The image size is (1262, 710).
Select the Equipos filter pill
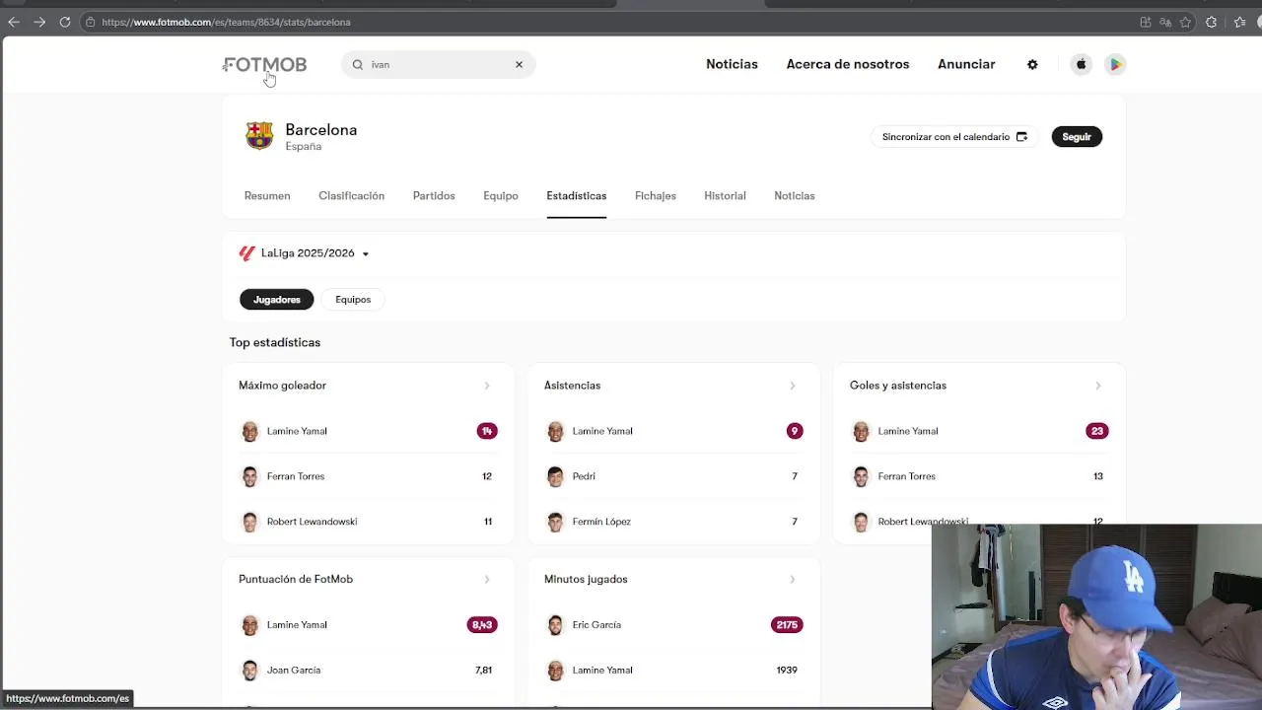[353, 300]
